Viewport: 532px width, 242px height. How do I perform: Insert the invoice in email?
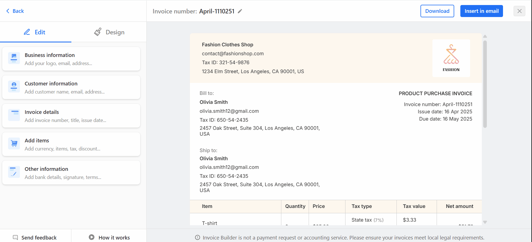(x=482, y=11)
